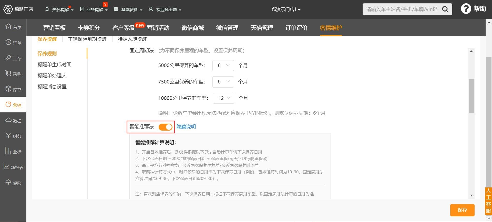The width and height of the screenshot is (492, 222).
Task: Switch to the 营销看板 tab
Action: [x=55, y=28]
